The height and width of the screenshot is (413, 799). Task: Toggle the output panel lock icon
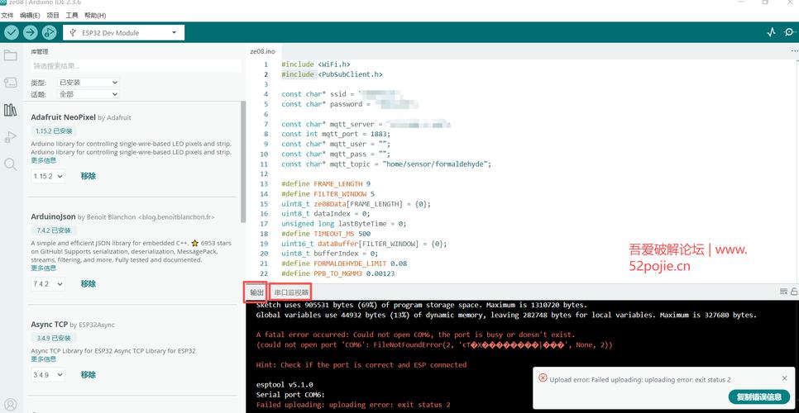(x=794, y=292)
